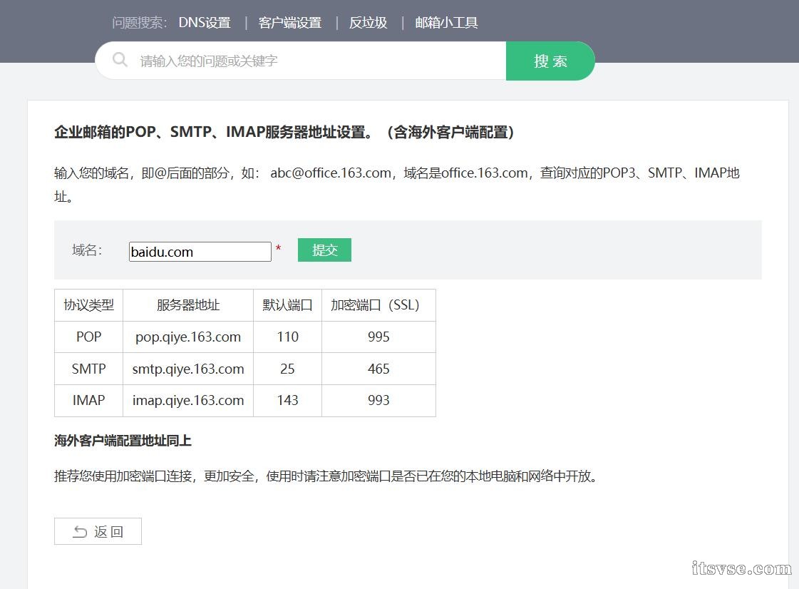The image size is (799, 589).
Task: Click the back arrow icon on 返回 button
Action: pos(80,531)
